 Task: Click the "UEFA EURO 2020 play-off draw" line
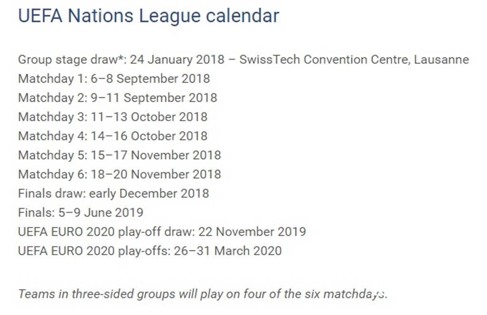pos(162,232)
